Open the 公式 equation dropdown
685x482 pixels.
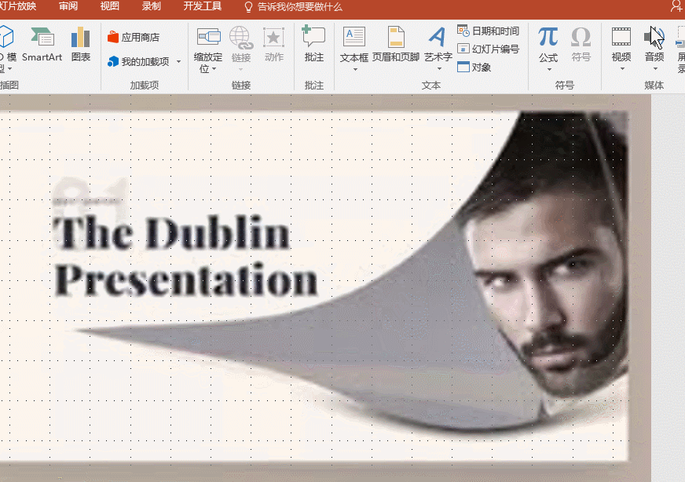(x=548, y=69)
